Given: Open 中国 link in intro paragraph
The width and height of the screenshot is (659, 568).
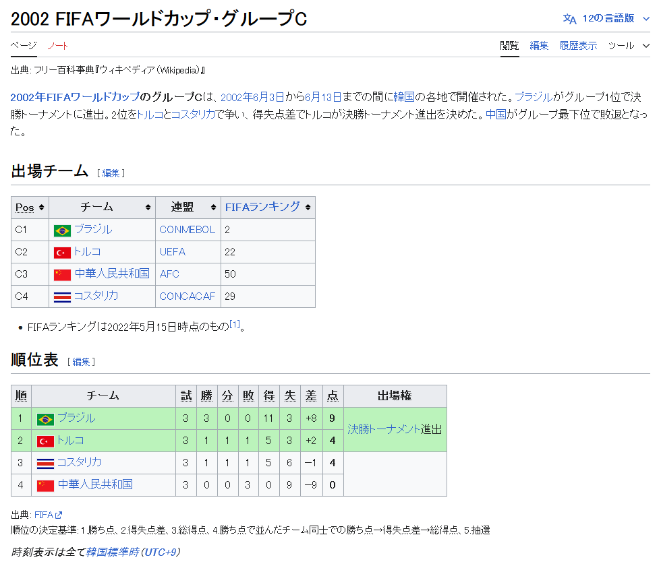Looking at the screenshot, I should (x=496, y=114).
